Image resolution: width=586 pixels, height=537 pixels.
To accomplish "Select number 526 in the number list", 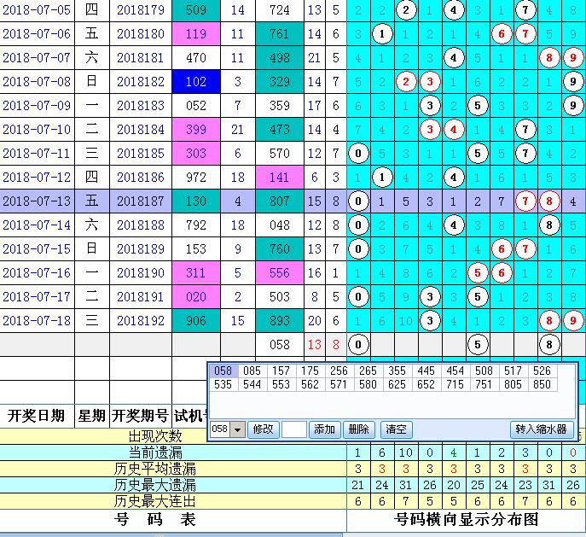I will tap(542, 372).
